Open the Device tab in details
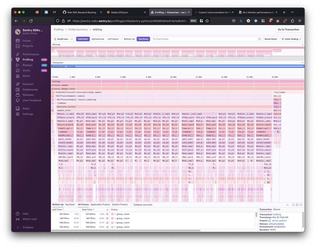Screen dimensions: 316x247 coord(277,209)
